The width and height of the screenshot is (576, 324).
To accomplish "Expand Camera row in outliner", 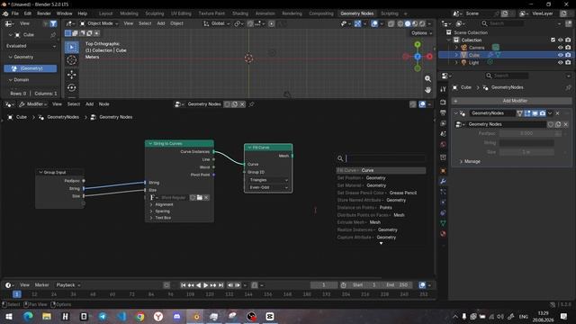I will pyautogui.click(x=456, y=48).
